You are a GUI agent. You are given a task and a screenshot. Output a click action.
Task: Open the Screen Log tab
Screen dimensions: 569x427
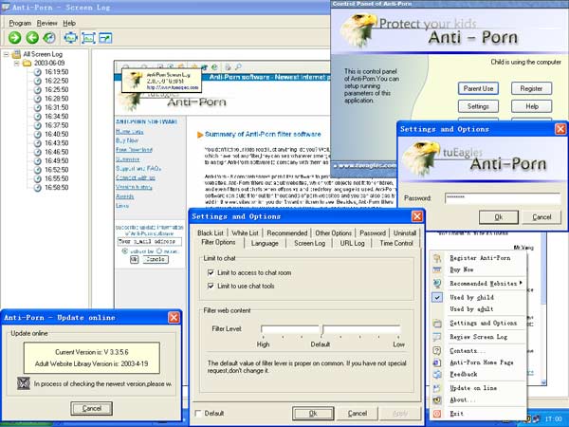[x=309, y=243]
